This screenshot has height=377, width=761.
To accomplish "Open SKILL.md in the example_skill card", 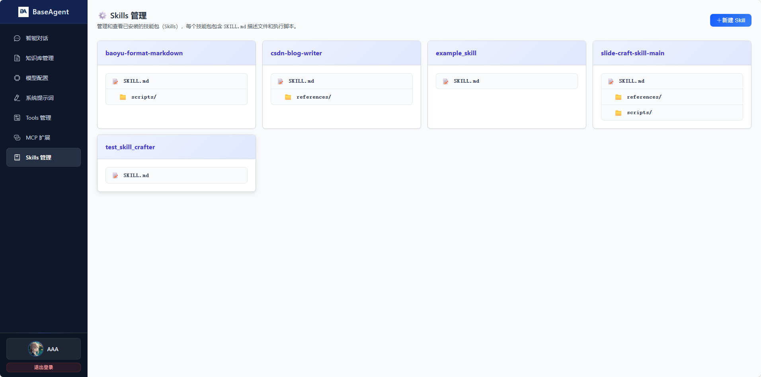I will click(x=507, y=81).
